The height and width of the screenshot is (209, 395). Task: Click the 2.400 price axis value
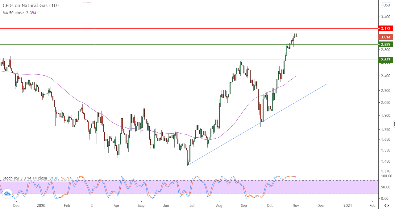[x=386, y=76]
